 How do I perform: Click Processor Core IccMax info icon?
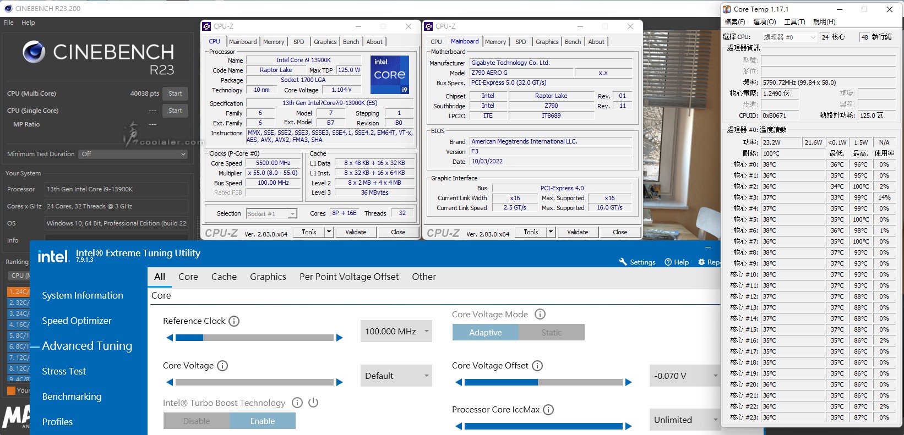coord(548,410)
